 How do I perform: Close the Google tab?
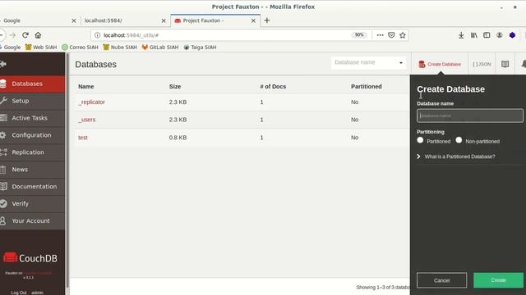click(x=74, y=20)
